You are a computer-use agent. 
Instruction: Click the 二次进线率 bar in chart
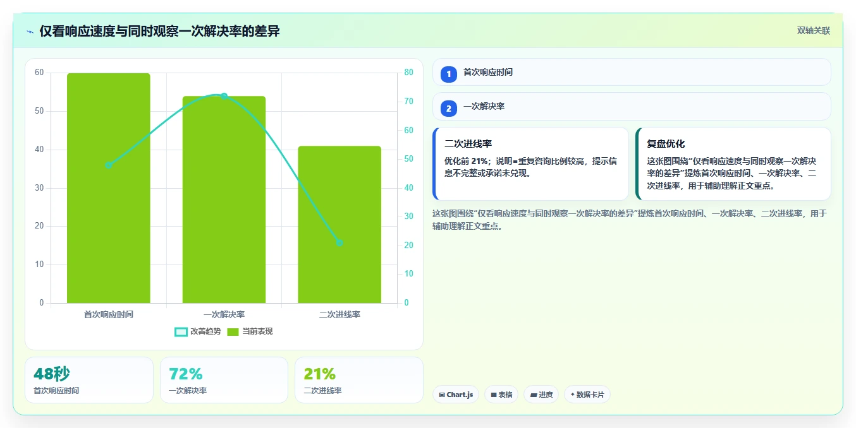[x=339, y=225]
